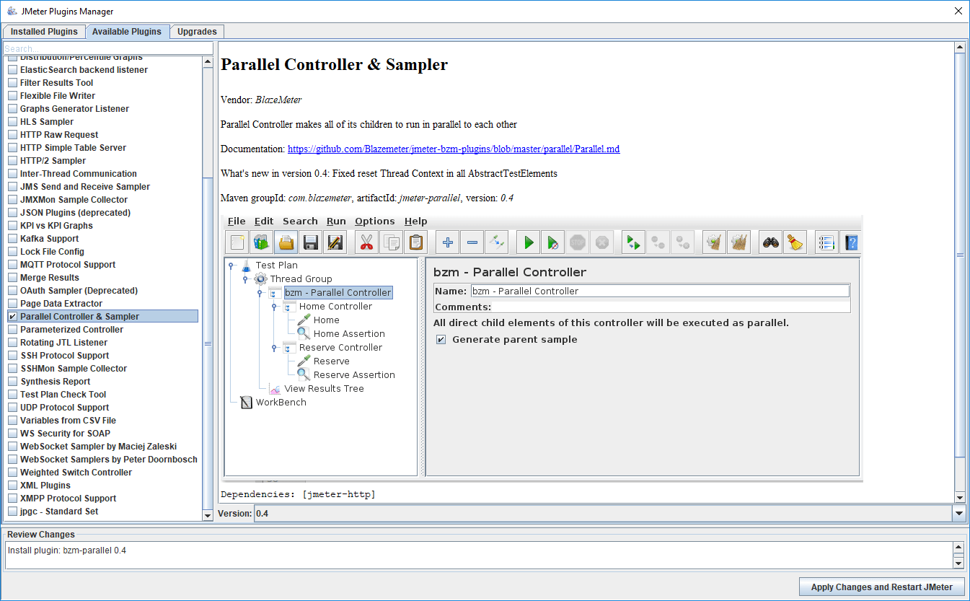Save the test plan with the floppy disk icon

(310, 242)
